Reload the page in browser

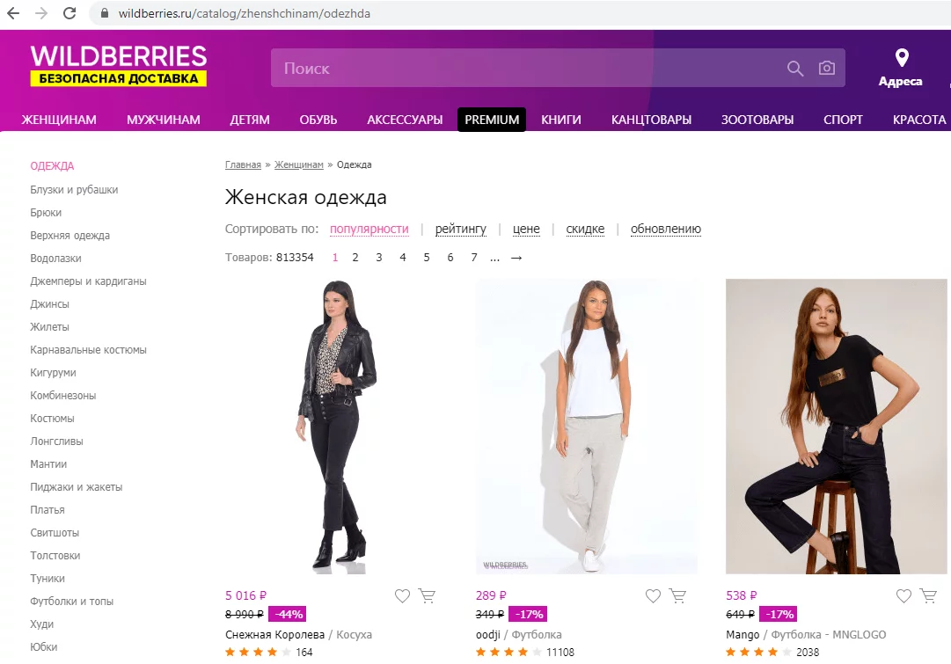click(x=69, y=13)
